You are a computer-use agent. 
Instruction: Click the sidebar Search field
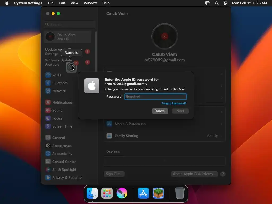click(70, 24)
